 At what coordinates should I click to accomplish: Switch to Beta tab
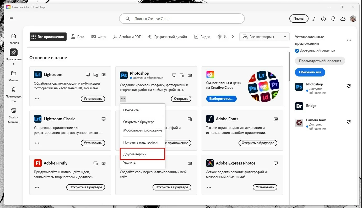tap(78, 37)
